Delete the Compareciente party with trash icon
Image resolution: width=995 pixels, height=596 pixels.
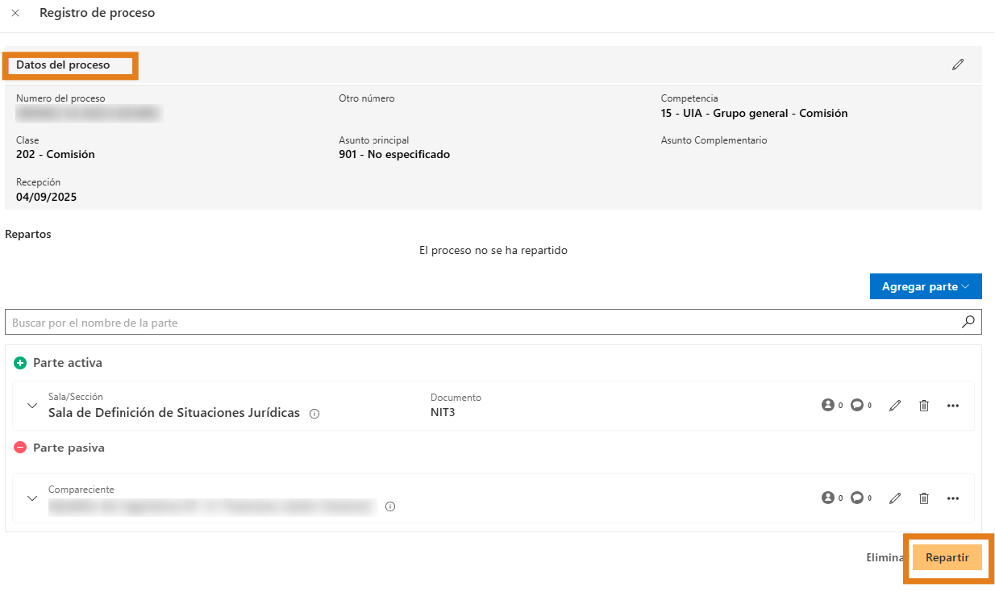[x=924, y=498]
